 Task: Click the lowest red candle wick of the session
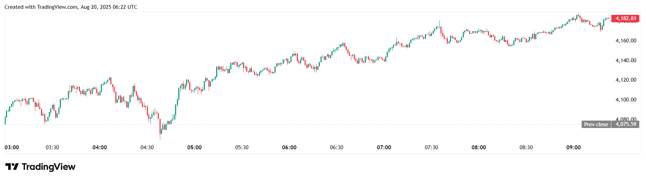tap(160, 137)
